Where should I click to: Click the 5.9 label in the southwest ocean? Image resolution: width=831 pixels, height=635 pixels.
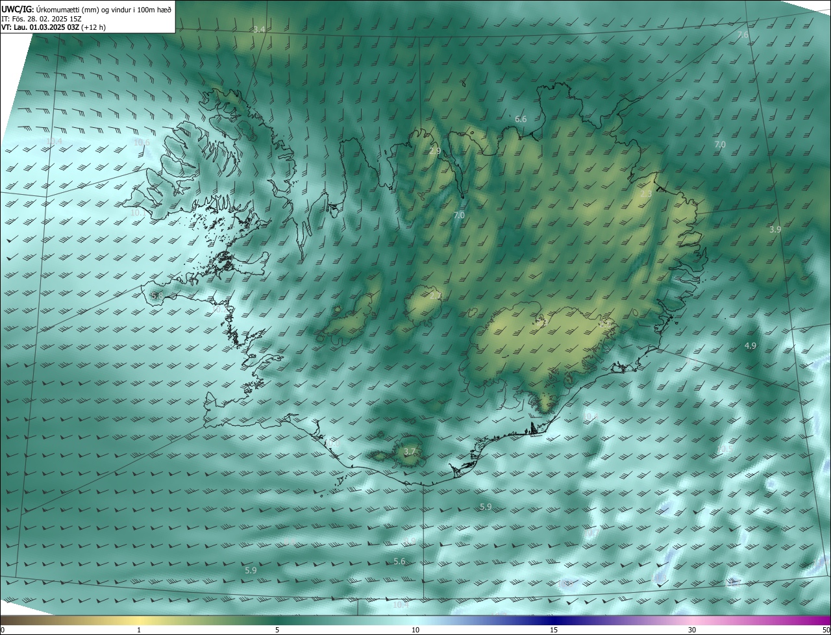click(x=251, y=570)
